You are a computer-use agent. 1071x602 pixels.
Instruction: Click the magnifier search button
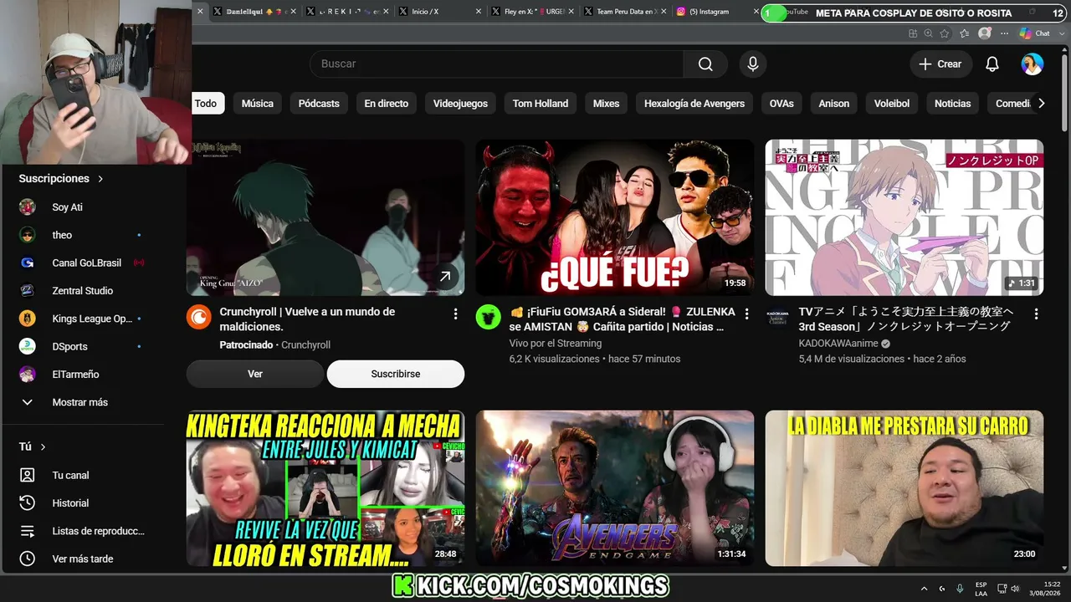coord(705,64)
